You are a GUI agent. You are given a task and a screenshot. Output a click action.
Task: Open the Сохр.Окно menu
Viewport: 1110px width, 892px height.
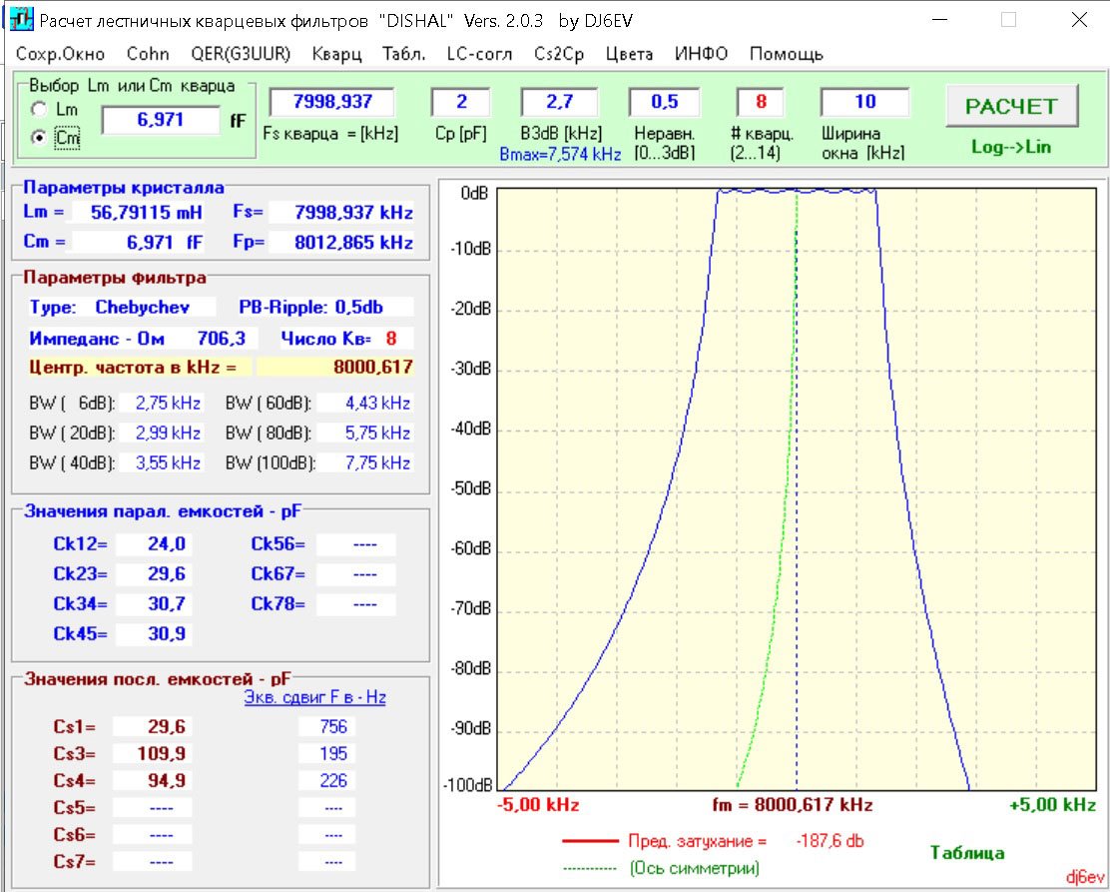click(61, 54)
